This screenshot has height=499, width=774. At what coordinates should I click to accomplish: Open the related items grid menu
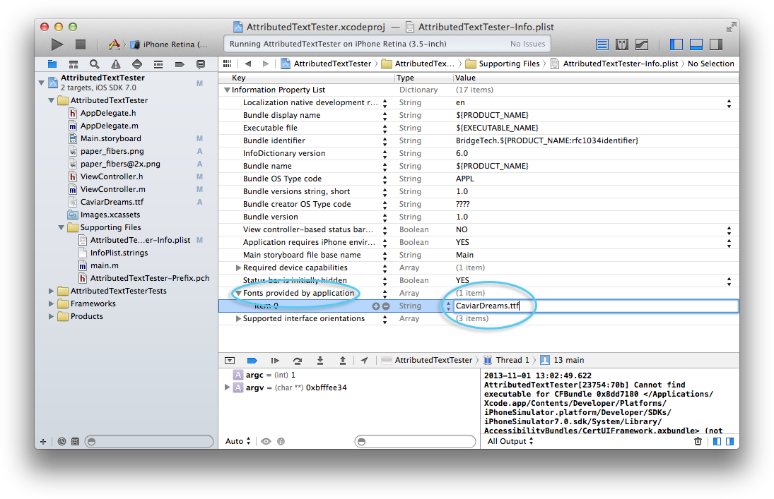click(x=227, y=64)
